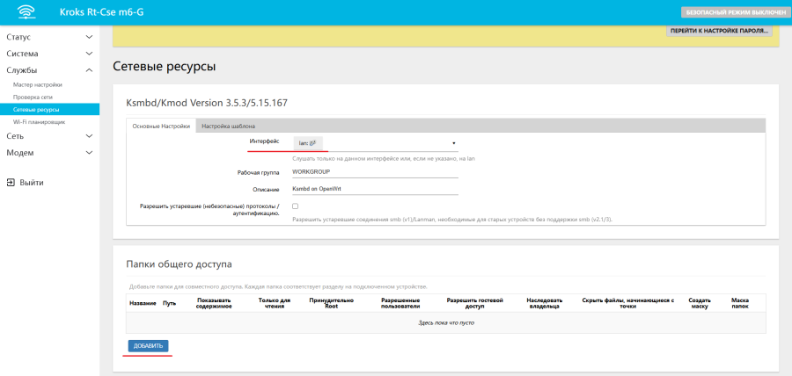This screenshot has width=792, height=376.
Task: Go to Wi-Fi планировщик page
Action: (39, 122)
